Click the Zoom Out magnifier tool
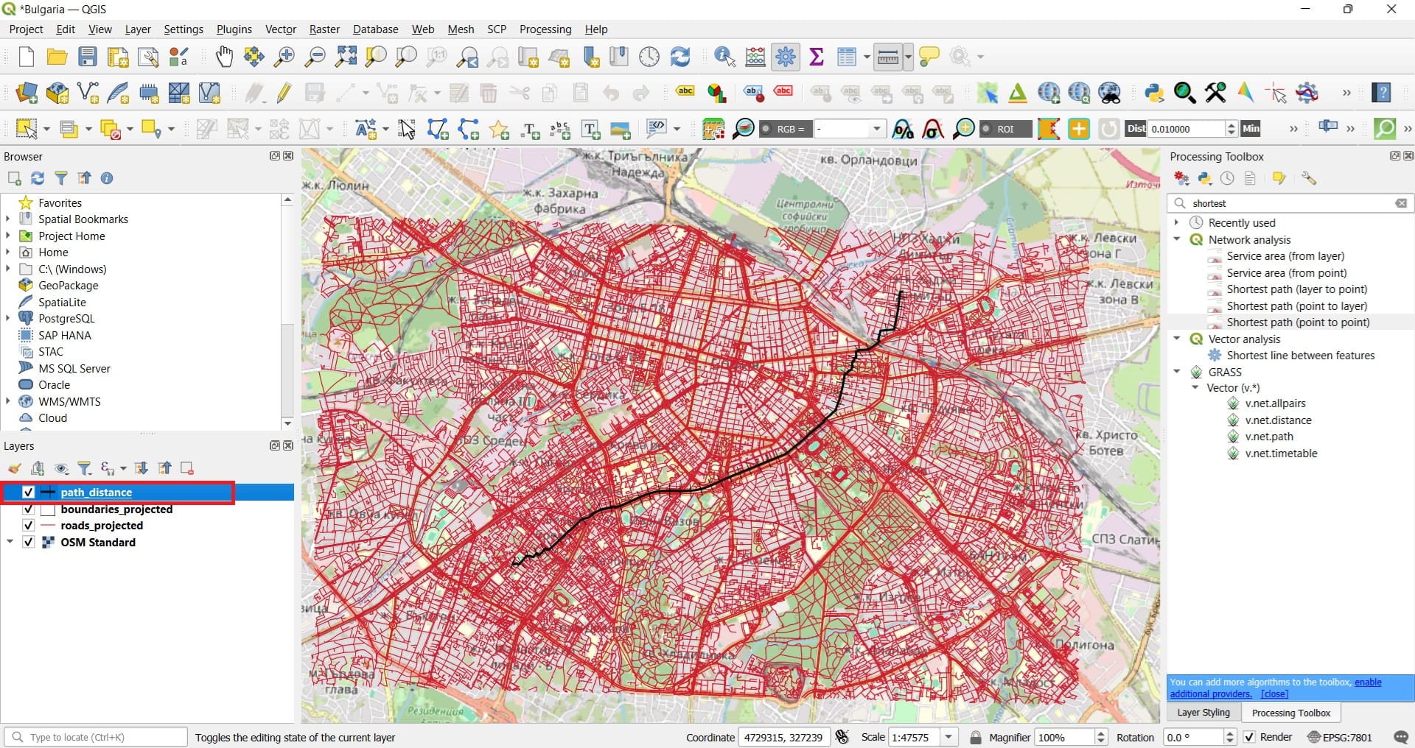 (315, 57)
